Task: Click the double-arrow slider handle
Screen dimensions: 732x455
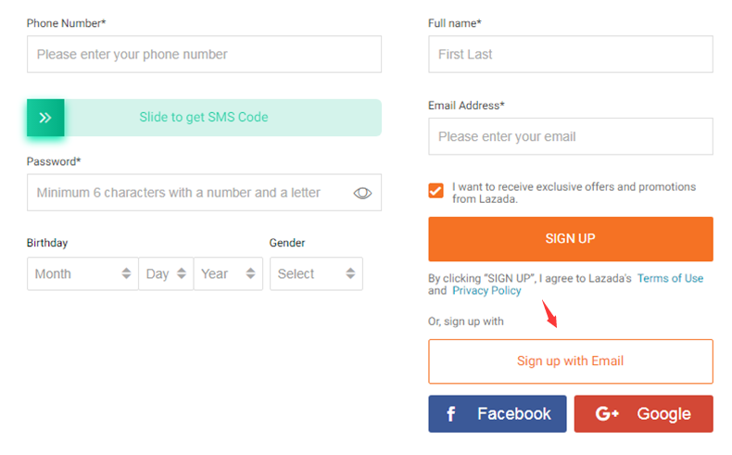Action: tap(45, 118)
